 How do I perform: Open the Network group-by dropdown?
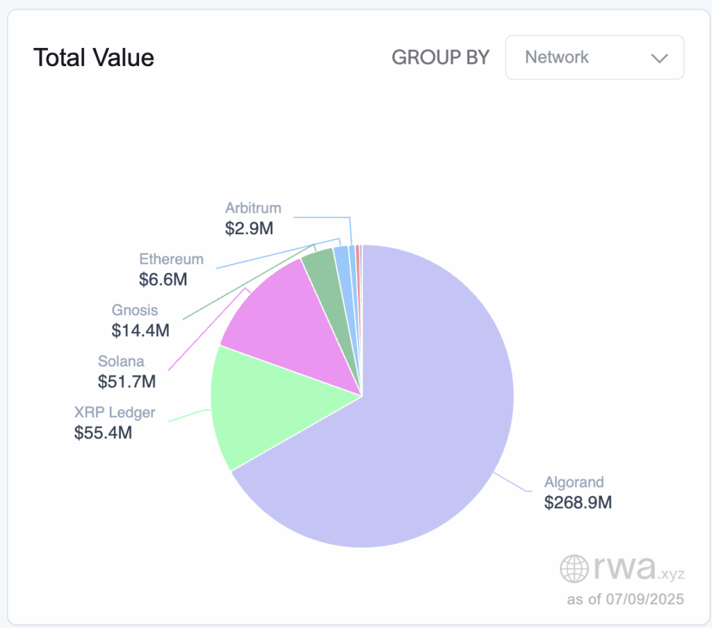click(594, 57)
